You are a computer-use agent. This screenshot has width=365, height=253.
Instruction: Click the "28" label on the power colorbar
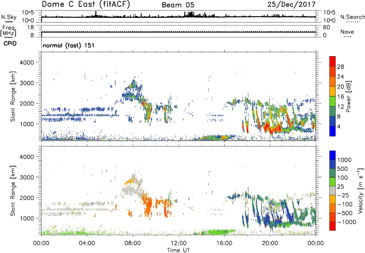pyautogui.click(x=340, y=67)
